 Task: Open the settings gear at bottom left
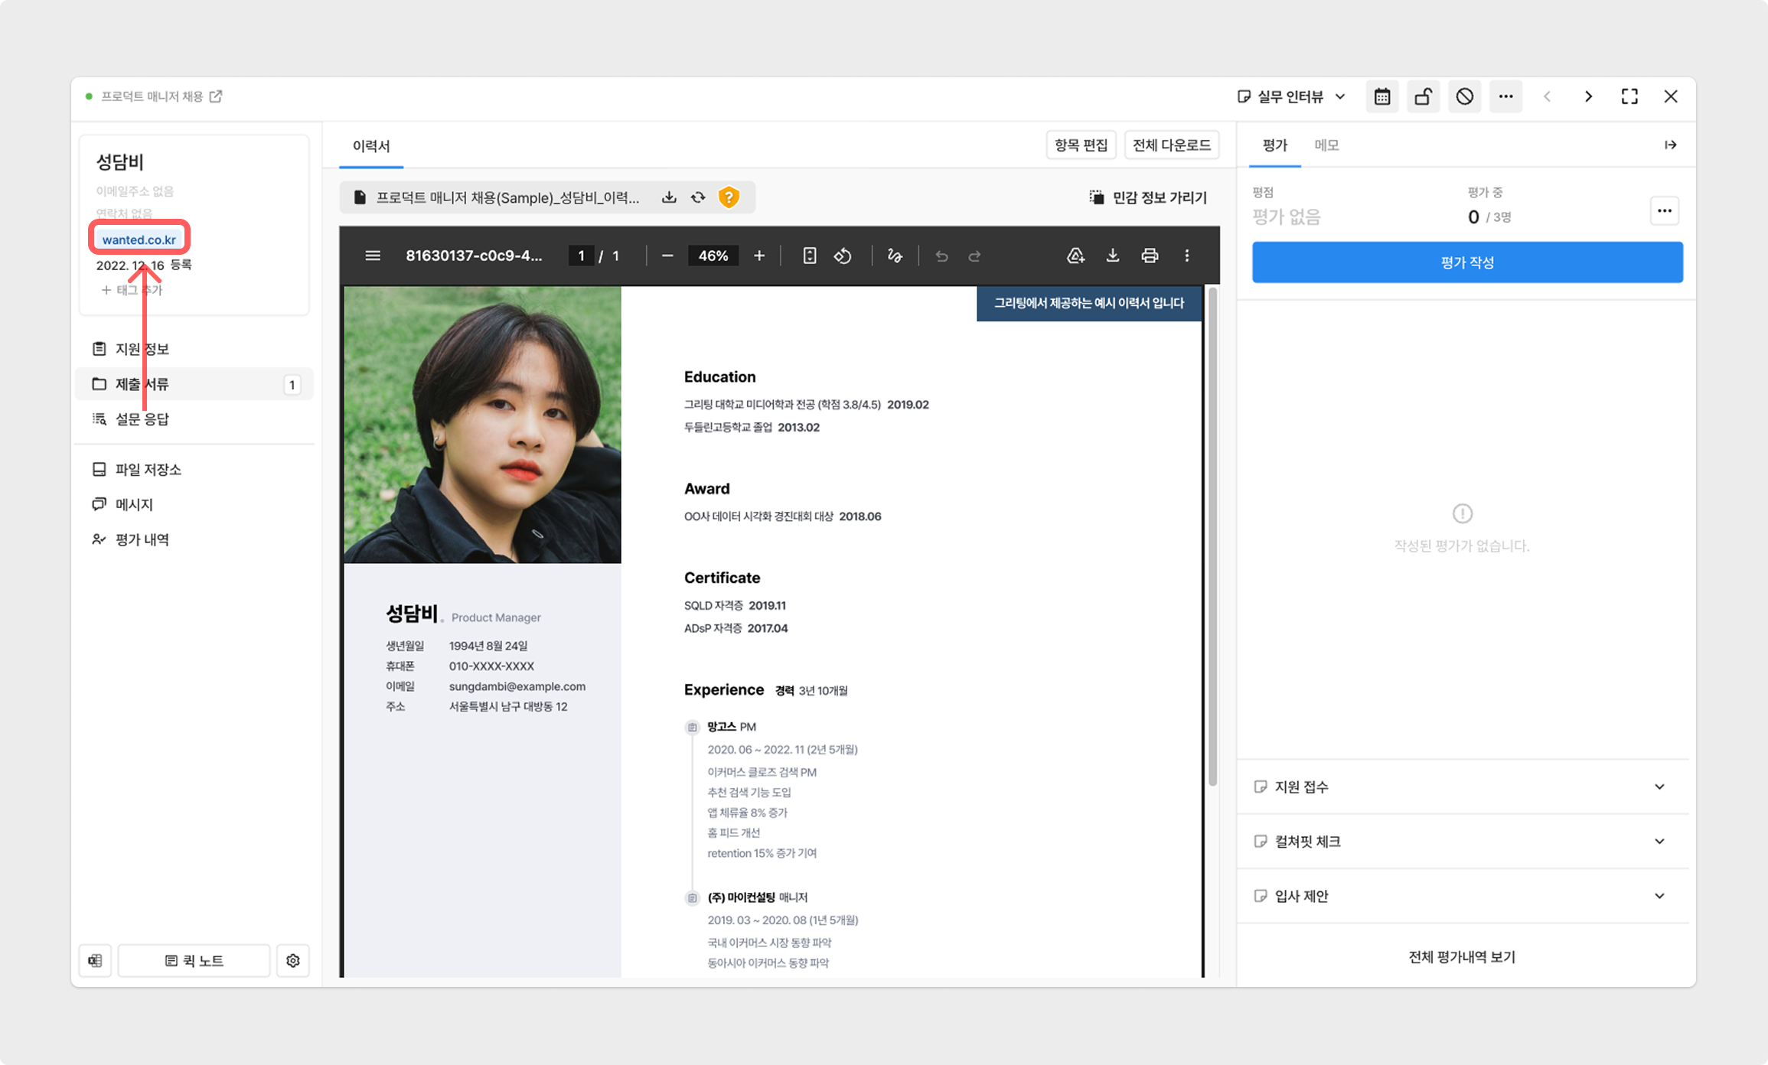pos(293,961)
